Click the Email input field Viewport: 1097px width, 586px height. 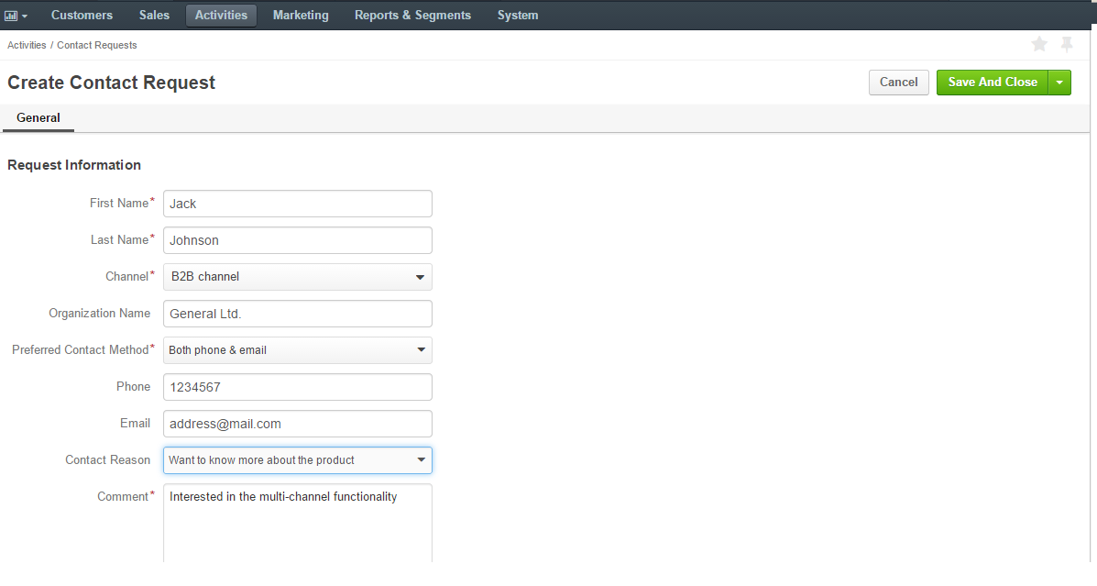click(297, 424)
